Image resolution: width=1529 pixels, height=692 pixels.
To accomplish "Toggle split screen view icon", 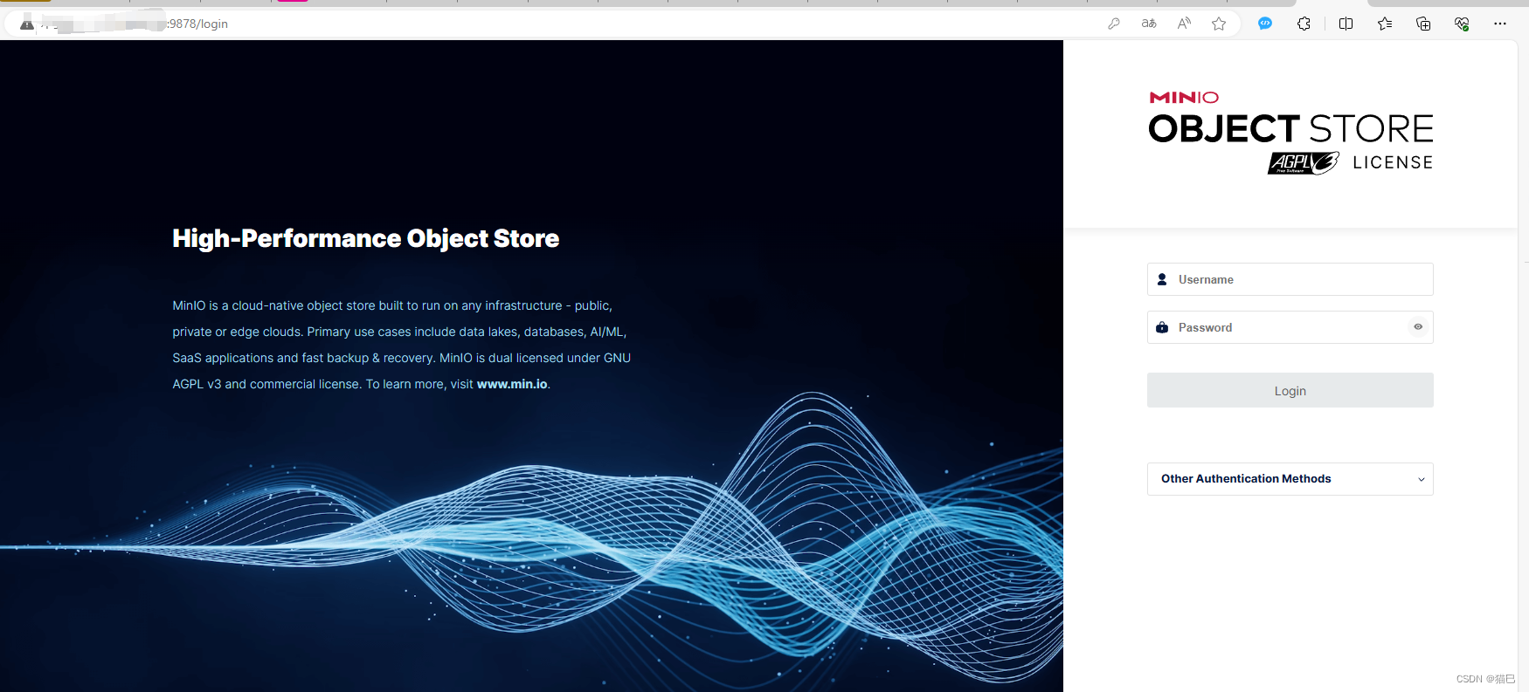I will point(1346,24).
